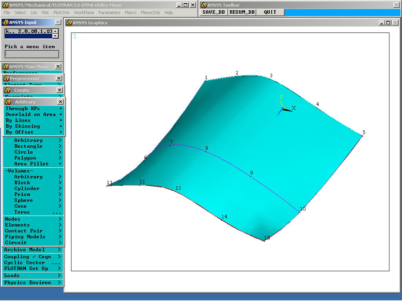Expand the Elements submenu
Image resolution: width=402 pixels, height=301 pixels.
pyautogui.click(x=33, y=225)
